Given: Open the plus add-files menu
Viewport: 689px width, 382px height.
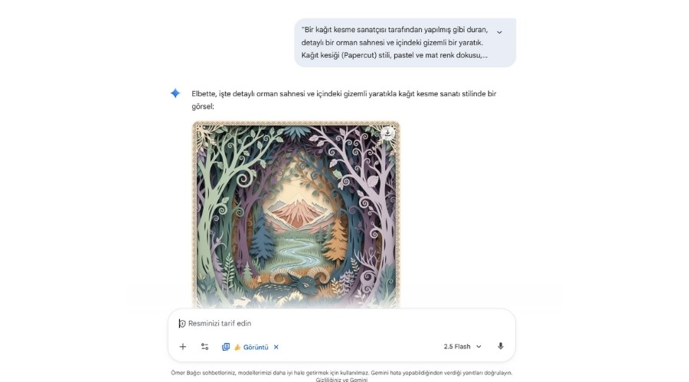Looking at the screenshot, I should (x=183, y=347).
